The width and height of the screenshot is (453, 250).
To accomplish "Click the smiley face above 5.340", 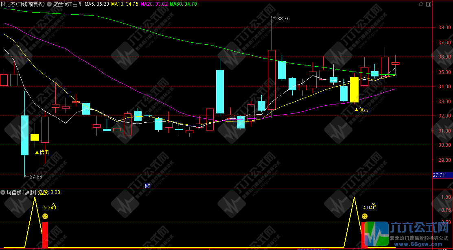I will tap(45, 216).
